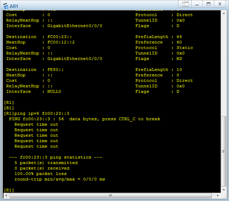Click the last '[R1]' prompt line
The image size is (229, 201).
pyautogui.click(x=9, y=190)
